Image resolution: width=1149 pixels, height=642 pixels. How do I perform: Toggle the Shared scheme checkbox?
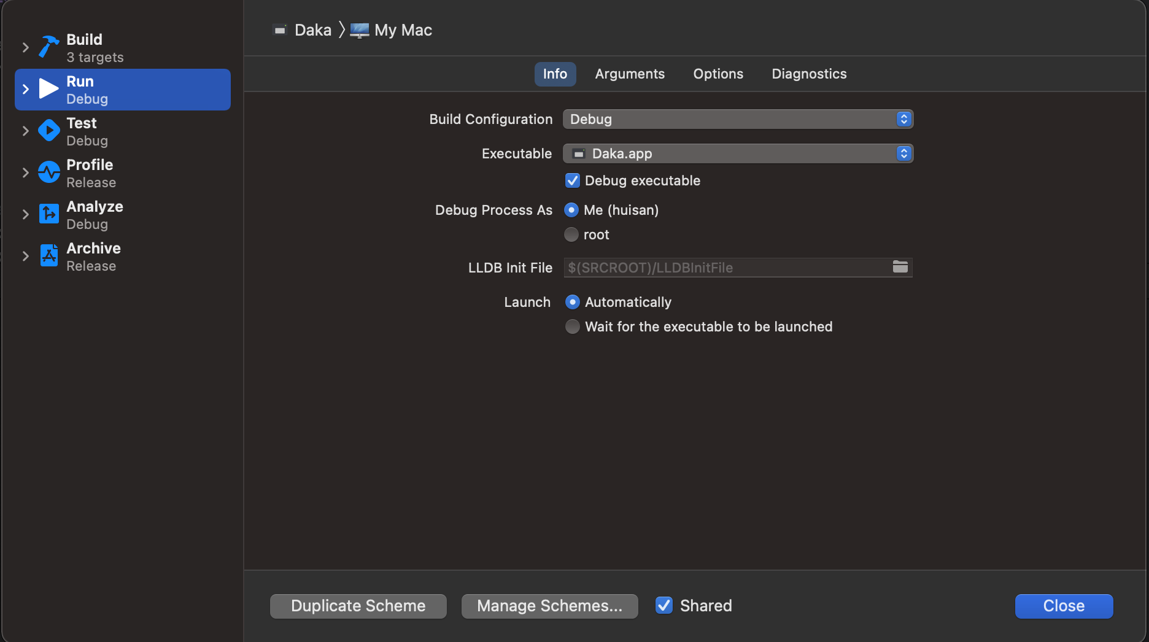point(664,605)
